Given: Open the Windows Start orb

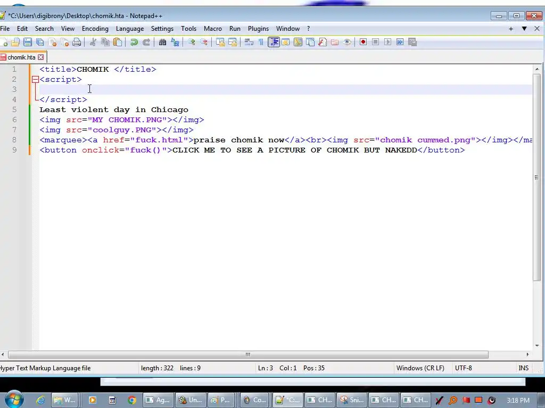Looking at the screenshot, I should (14, 399).
